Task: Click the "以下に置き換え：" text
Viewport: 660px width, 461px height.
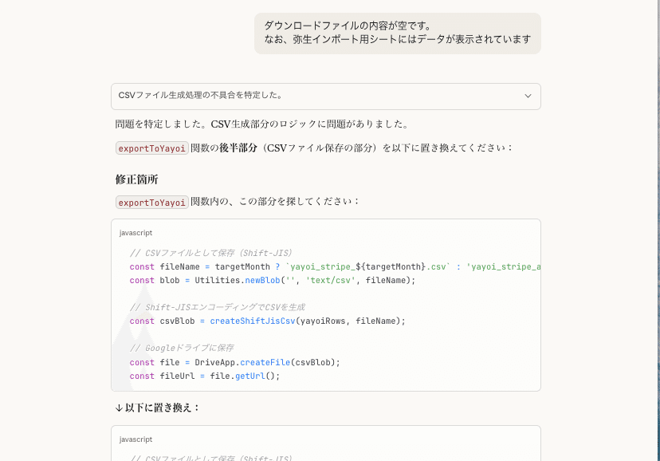Action: 163,408
